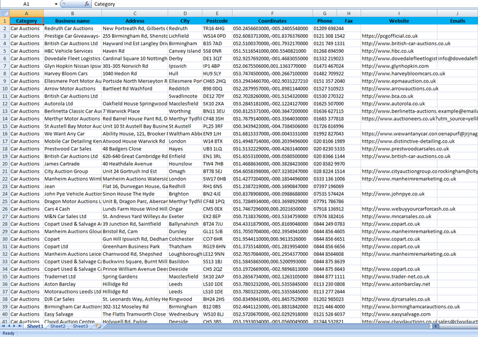Image resolution: width=478 pixels, height=337 pixels.
Task: Select the DJR Car Sales cell
Action: (72, 299)
